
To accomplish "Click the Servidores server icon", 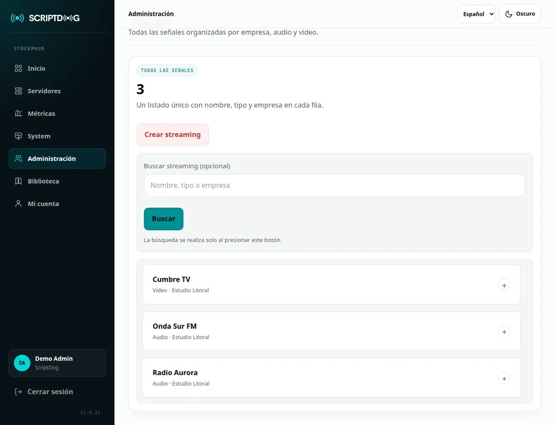I will tap(18, 91).
